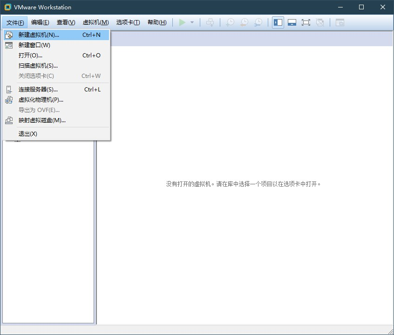
Task: Click the take snapshot toolbar icon
Action: [x=230, y=22]
